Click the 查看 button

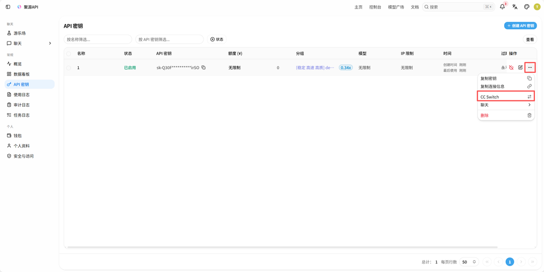point(530,39)
